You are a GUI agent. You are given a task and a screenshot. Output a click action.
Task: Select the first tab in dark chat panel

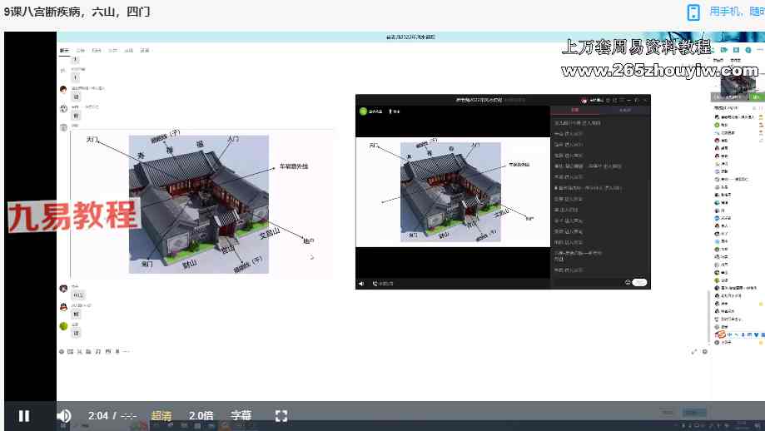(x=574, y=110)
